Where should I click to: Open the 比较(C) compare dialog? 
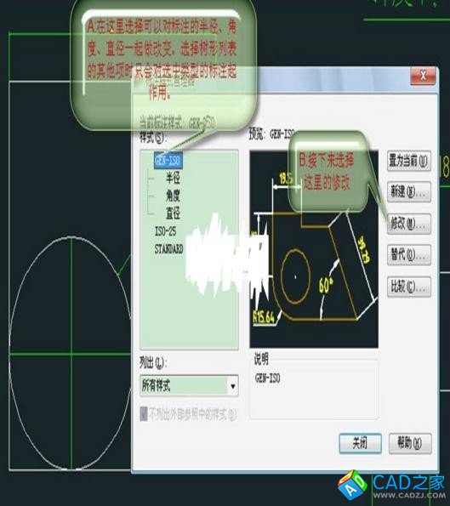point(409,287)
